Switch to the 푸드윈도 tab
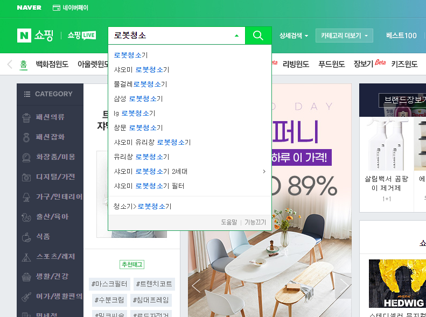Screen dimensions: 426x317 point(331,65)
